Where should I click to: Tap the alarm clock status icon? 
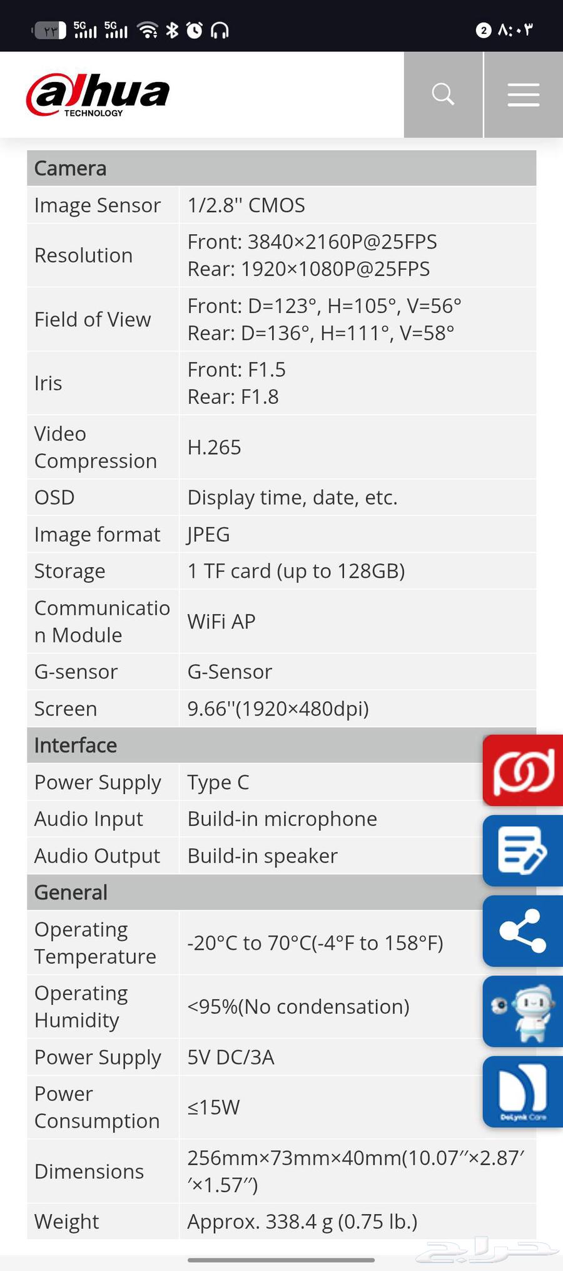(195, 29)
